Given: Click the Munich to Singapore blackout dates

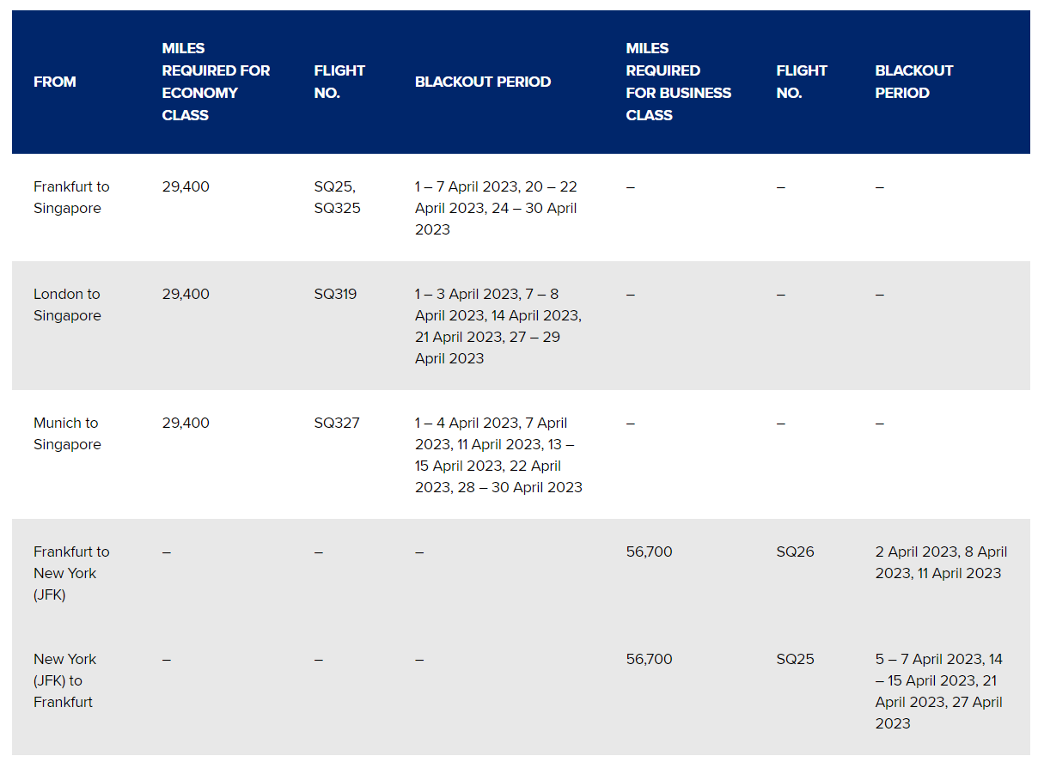Looking at the screenshot, I should click(498, 455).
